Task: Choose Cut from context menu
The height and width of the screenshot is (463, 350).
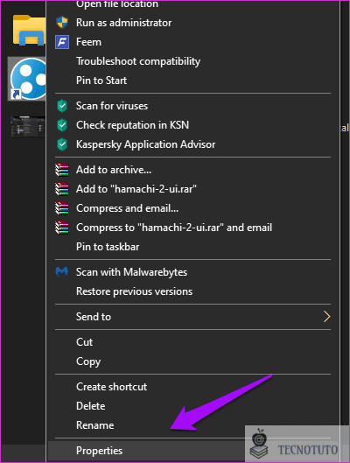Action: click(x=84, y=342)
